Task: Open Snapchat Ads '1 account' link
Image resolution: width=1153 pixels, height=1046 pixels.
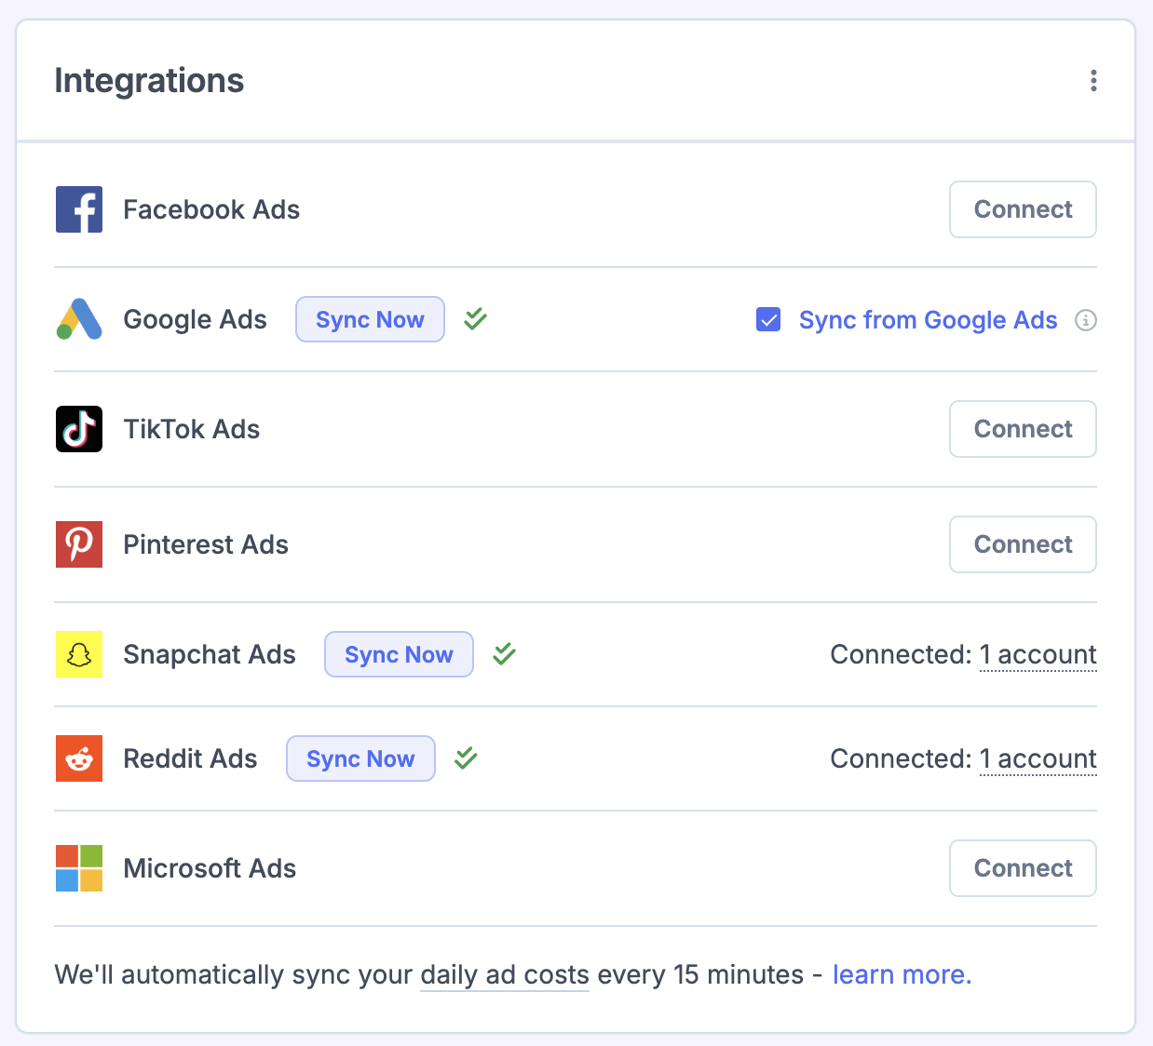Action: click(x=1038, y=655)
